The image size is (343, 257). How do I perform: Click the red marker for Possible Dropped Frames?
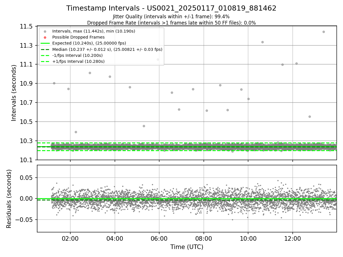tap(45, 37)
